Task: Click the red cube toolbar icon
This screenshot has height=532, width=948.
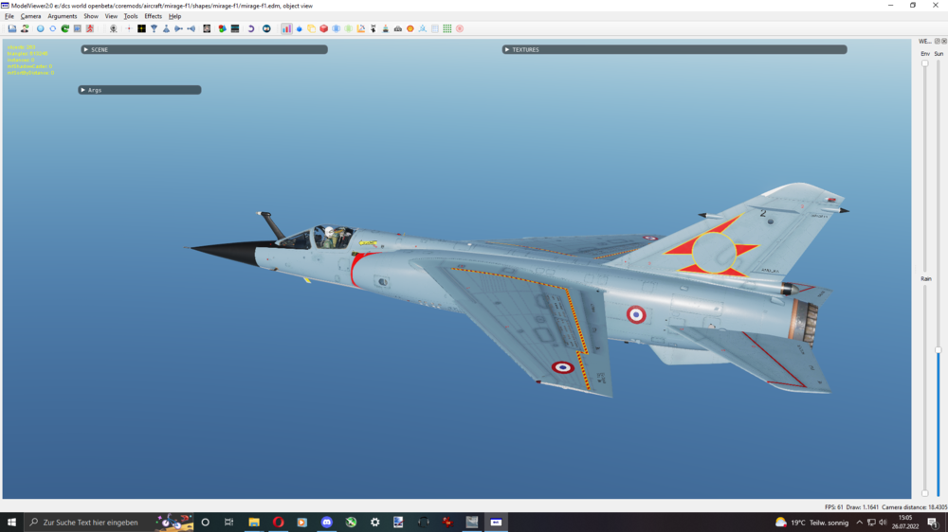Action: point(324,28)
